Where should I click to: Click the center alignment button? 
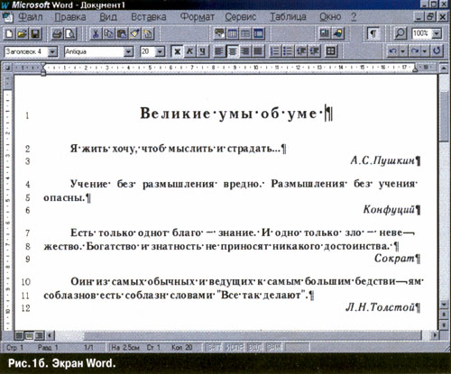coord(232,51)
